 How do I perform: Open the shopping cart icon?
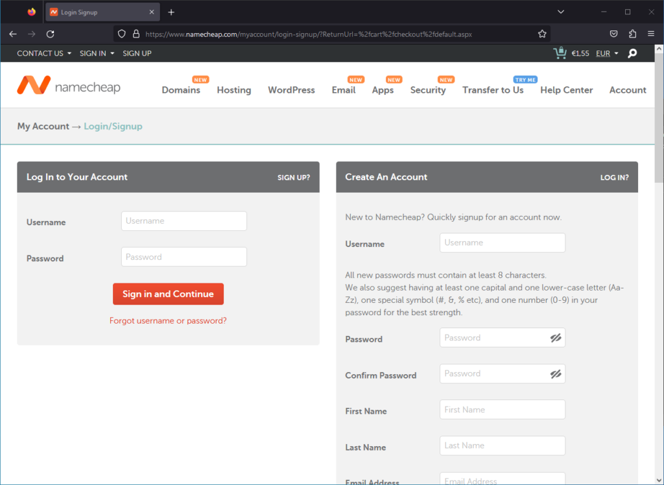[x=560, y=53]
